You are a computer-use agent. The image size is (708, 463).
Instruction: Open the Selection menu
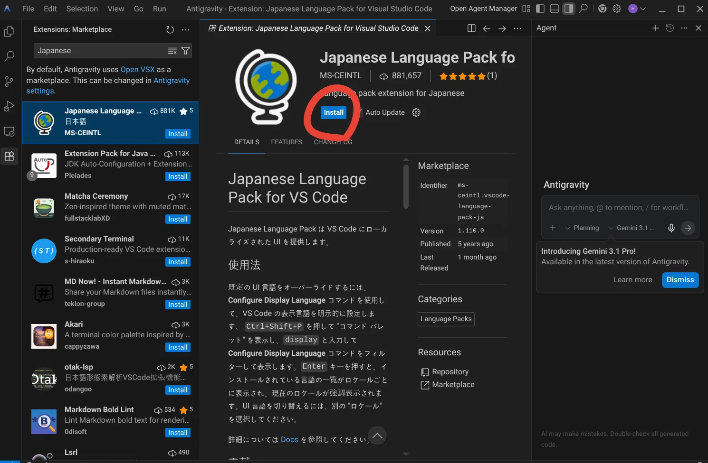tap(82, 9)
